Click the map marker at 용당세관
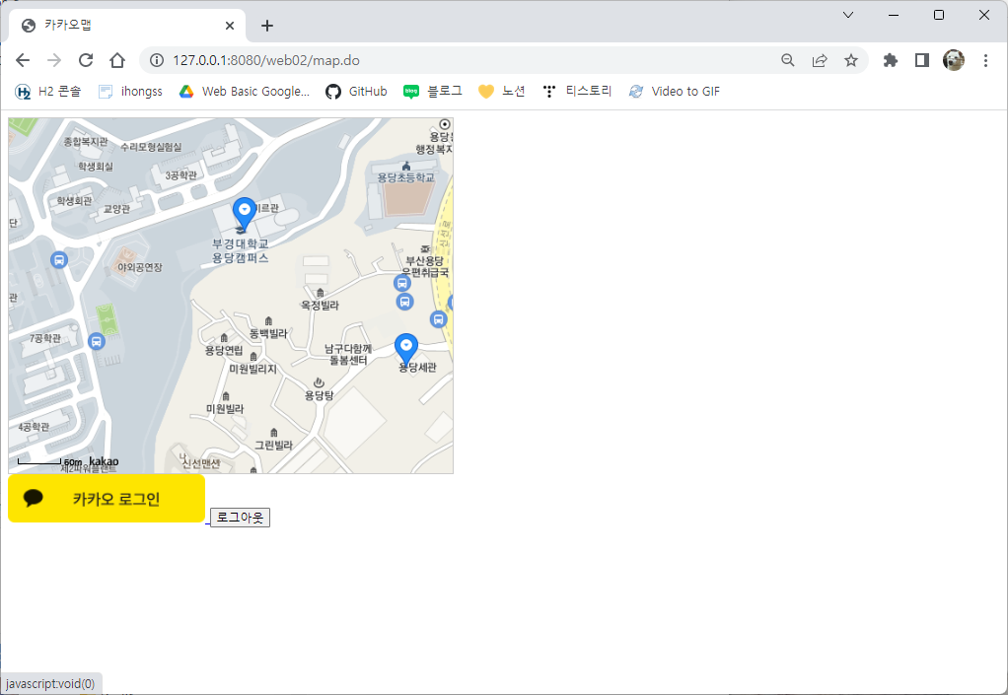1008x695 pixels. pyautogui.click(x=405, y=349)
